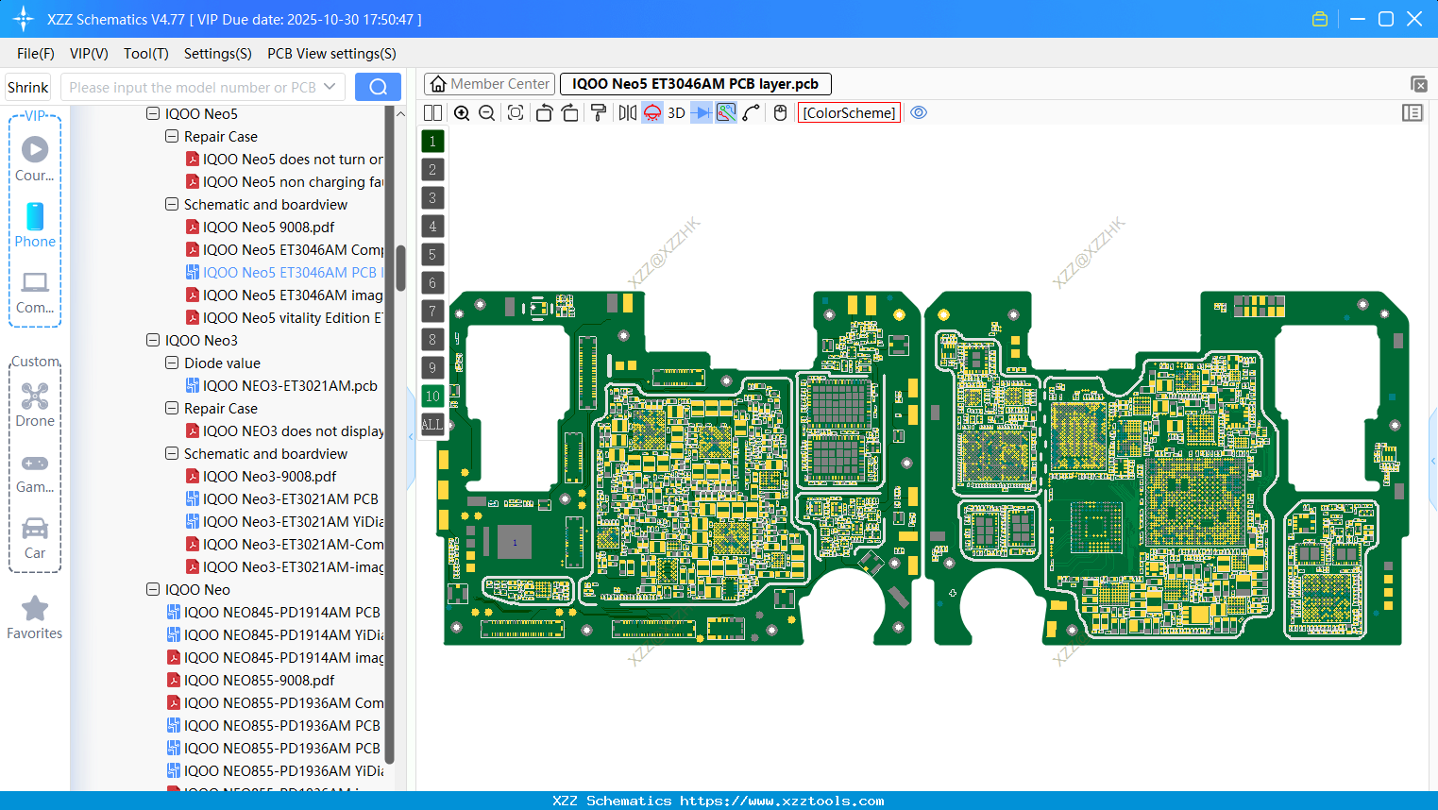Screen dimensions: 1438x810
Task: Rotate the board clockwise
Action: coord(569,113)
